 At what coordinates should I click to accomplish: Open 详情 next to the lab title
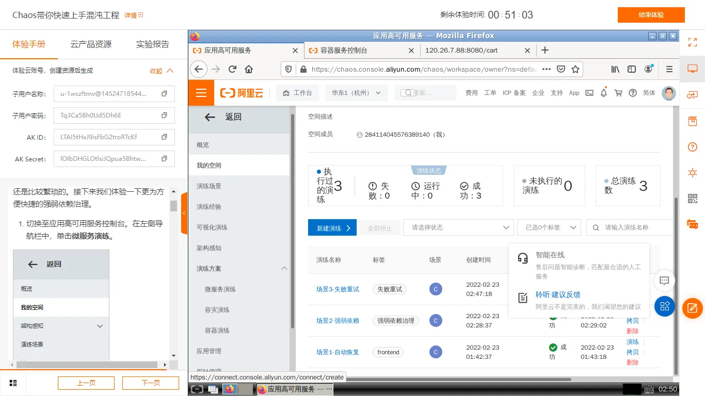click(134, 15)
